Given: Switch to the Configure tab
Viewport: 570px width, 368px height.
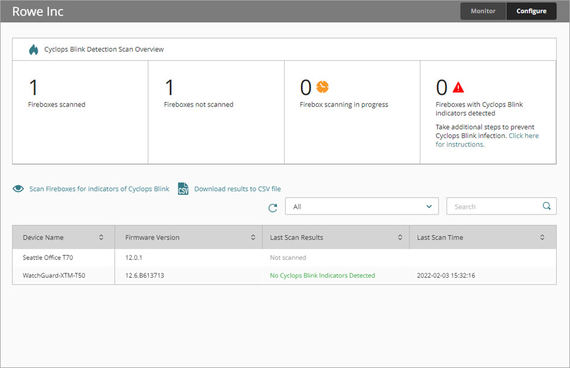Looking at the screenshot, I should pyautogui.click(x=531, y=11).
